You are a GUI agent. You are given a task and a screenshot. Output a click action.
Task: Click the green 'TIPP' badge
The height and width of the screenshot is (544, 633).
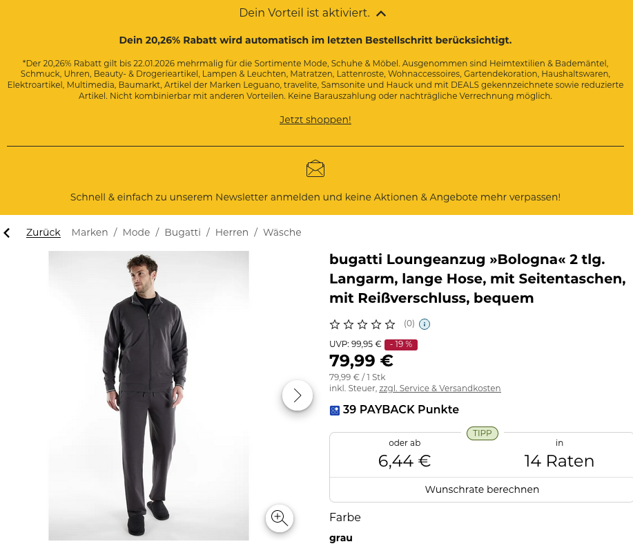483,433
